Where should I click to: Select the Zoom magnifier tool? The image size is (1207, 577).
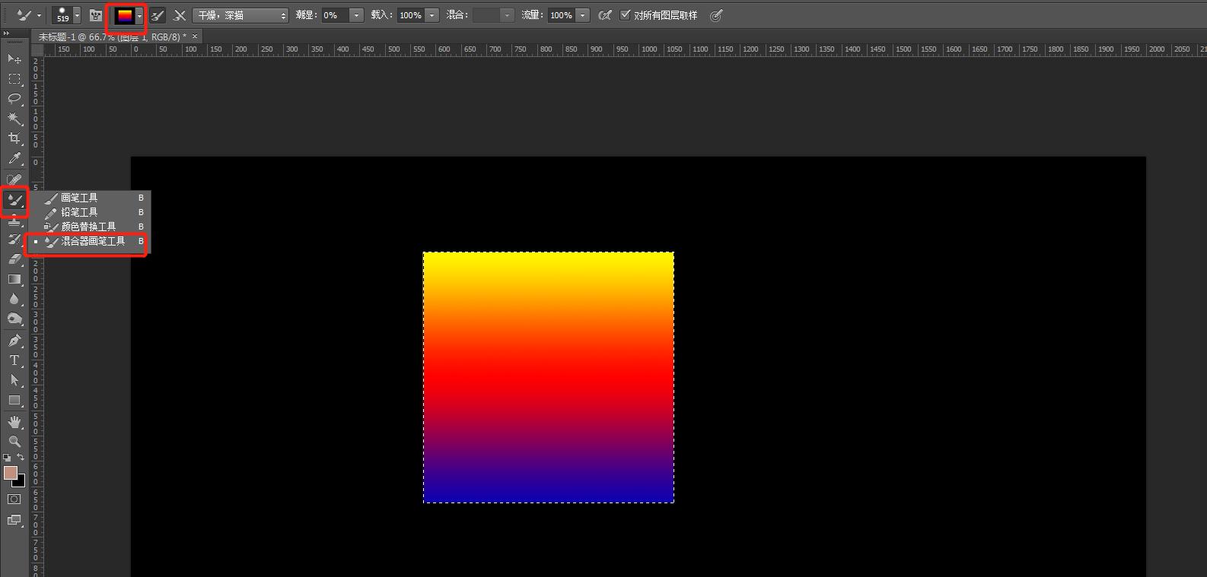tap(14, 441)
